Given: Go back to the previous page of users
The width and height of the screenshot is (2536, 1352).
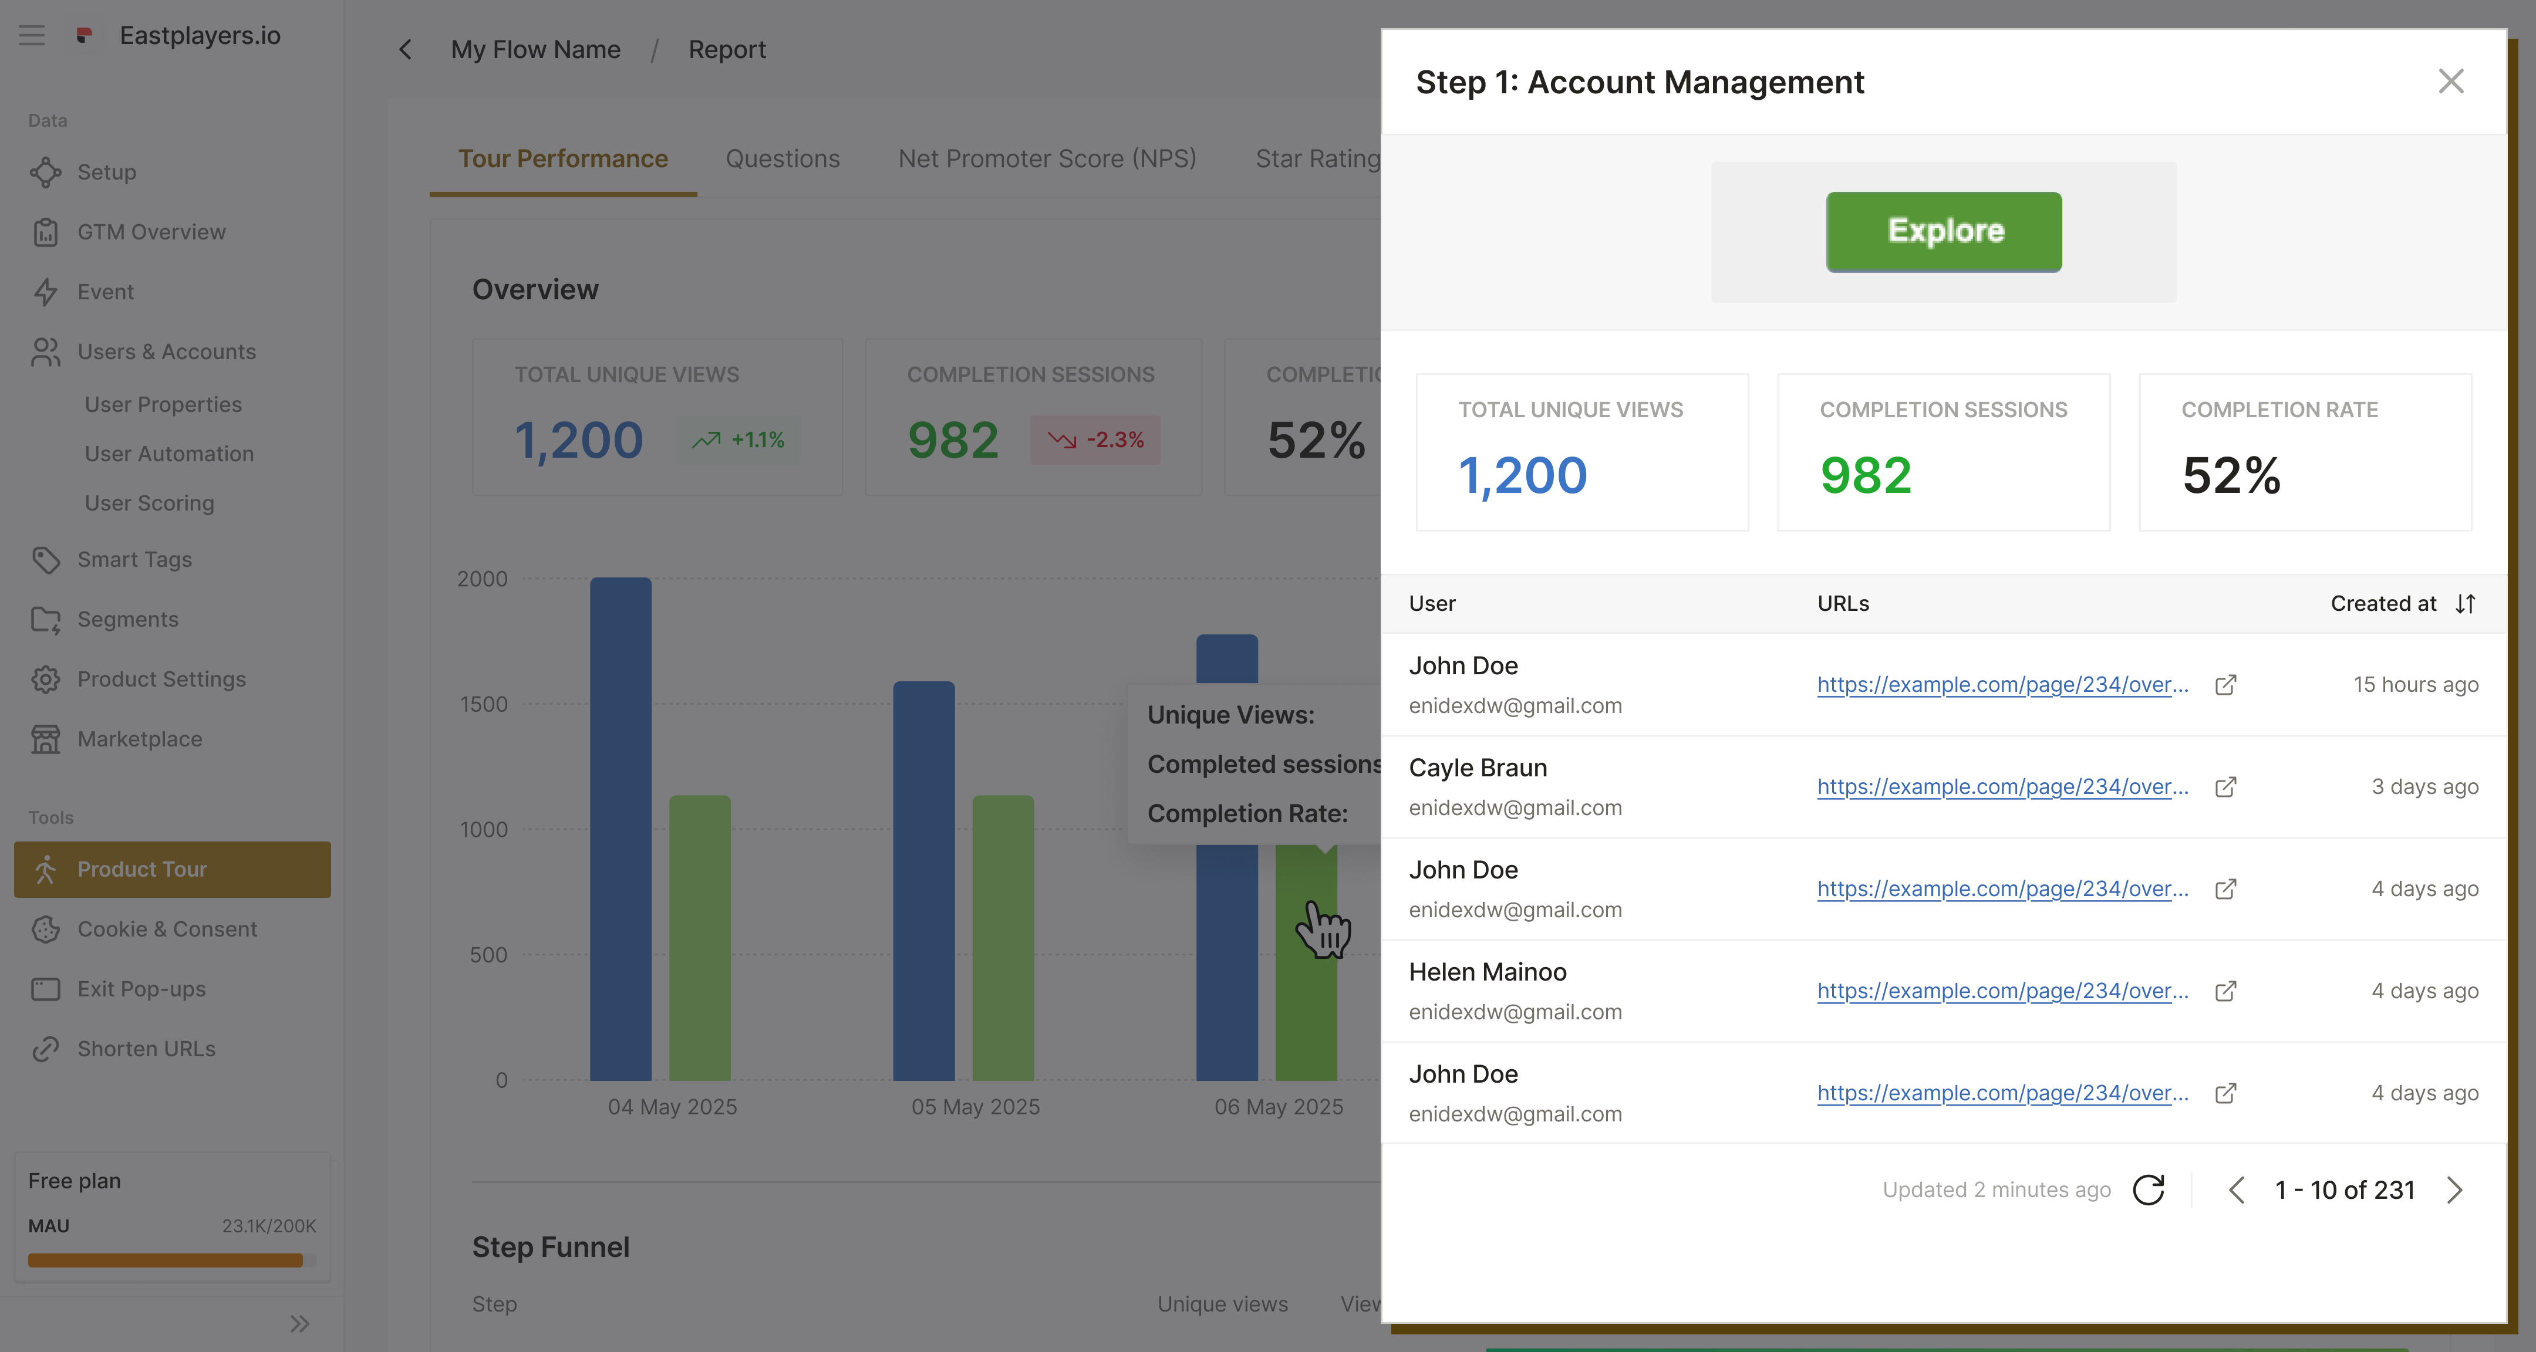Looking at the screenshot, I should pyautogui.click(x=2236, y=1189).
